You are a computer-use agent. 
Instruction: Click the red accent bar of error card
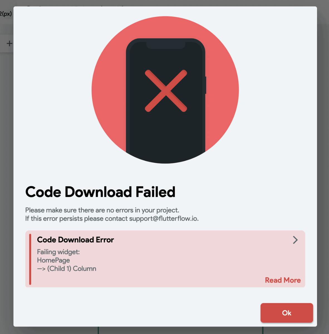30,259
